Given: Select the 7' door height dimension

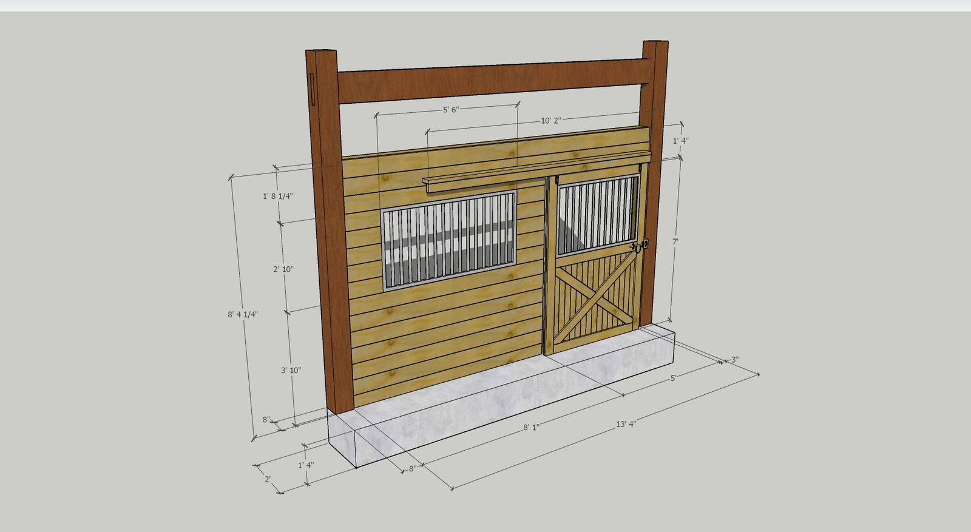Looking at the screenshot, I should click(674, 241).
